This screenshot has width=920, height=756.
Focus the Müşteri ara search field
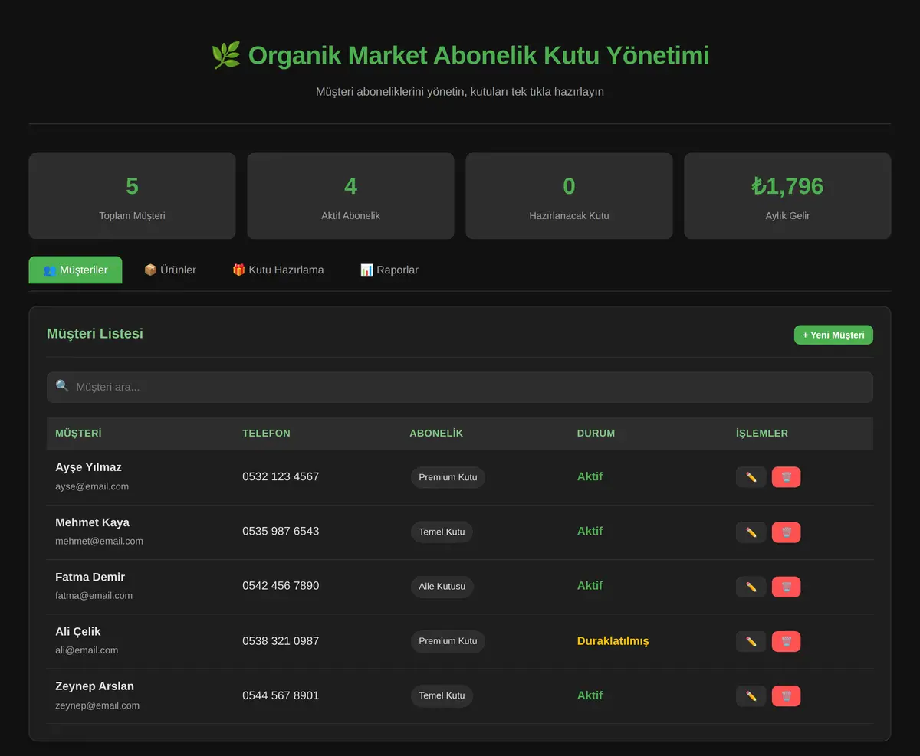pyautogui.click(x=460, y=387)
